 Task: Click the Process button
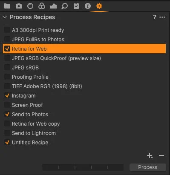(148, 167)
